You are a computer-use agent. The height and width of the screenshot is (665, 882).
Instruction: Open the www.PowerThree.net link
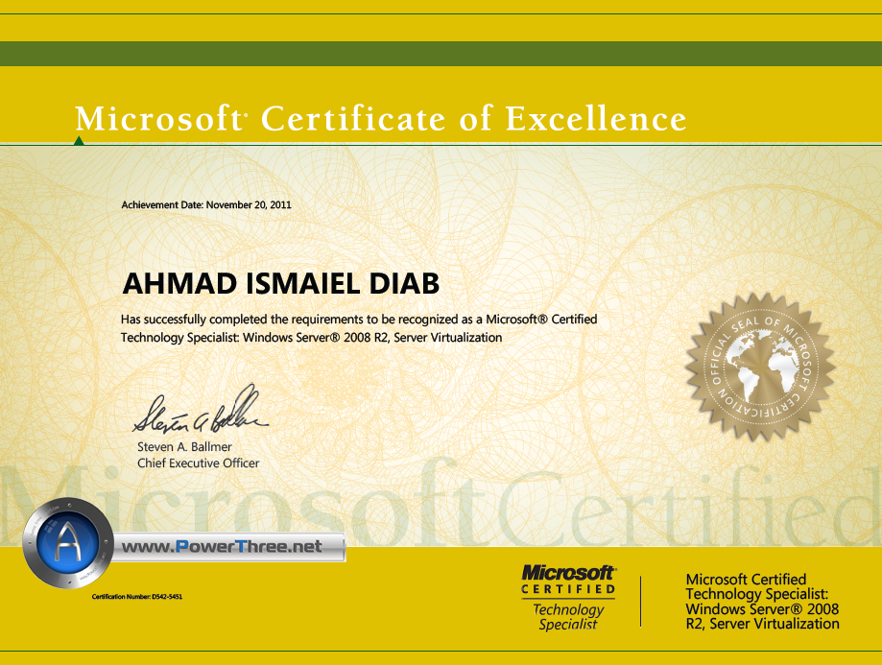tap(222, 546)
